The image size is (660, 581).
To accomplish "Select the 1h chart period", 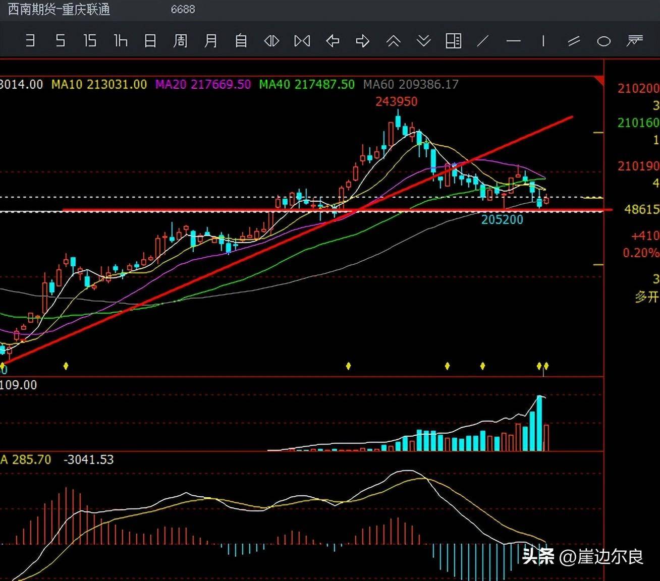I will (120, 40).
